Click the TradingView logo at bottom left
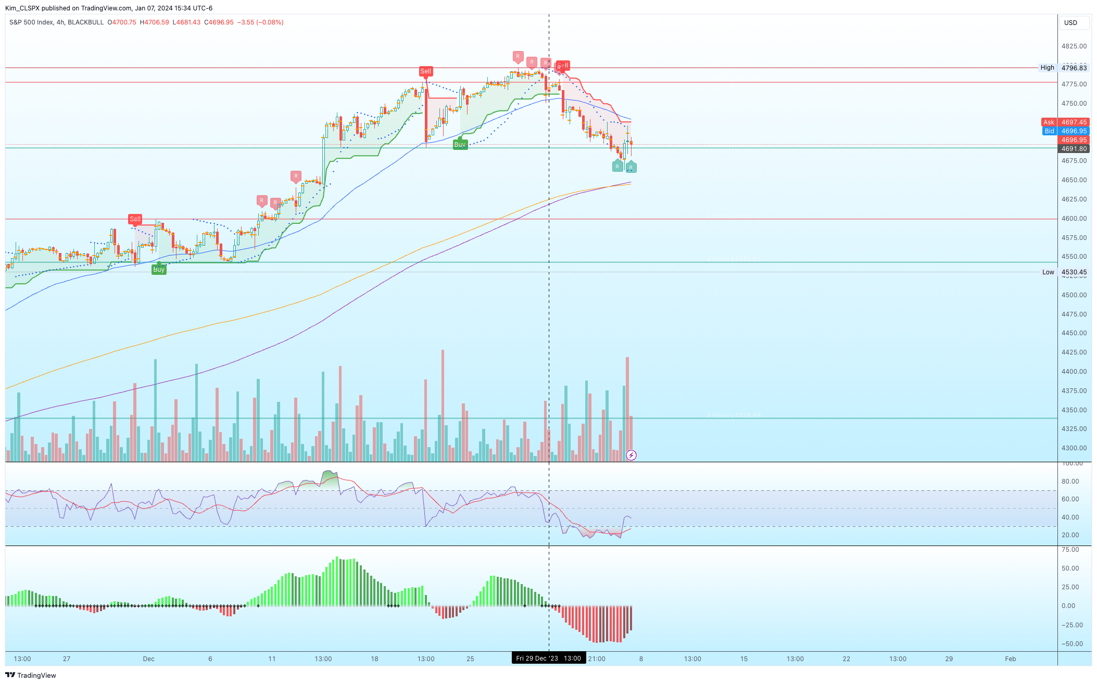Image resolution: width=1097 pixels, height=684 pixels. point(31,675)
